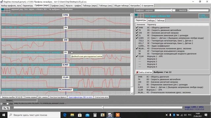211x118 pixels.
Task: Click the Запрос input field
Action: pyautogui.click(x=25, y=100)
